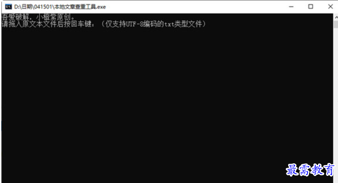Click the UTF-8 word in the prompt
The height and width of the screenshot is (183, 338).
[x=134, y=24]
